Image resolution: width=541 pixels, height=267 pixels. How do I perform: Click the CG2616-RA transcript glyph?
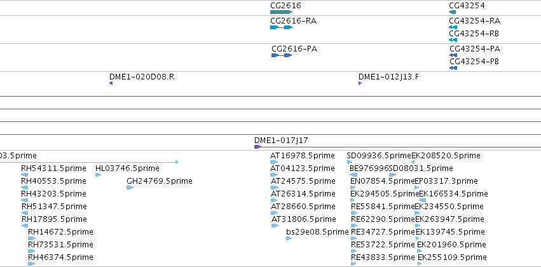click(x=281, y=27)
